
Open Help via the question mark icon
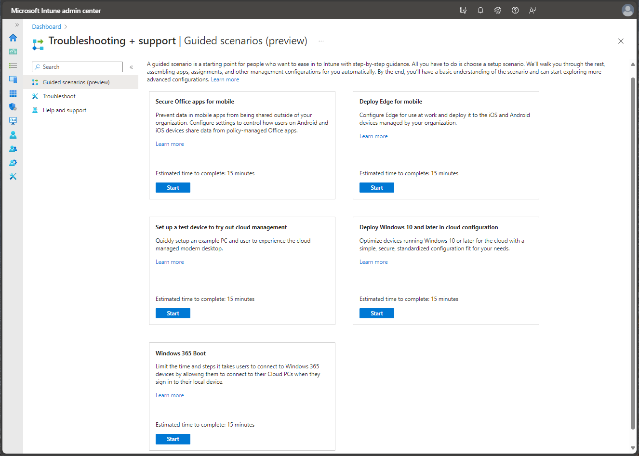click(515, 10)
